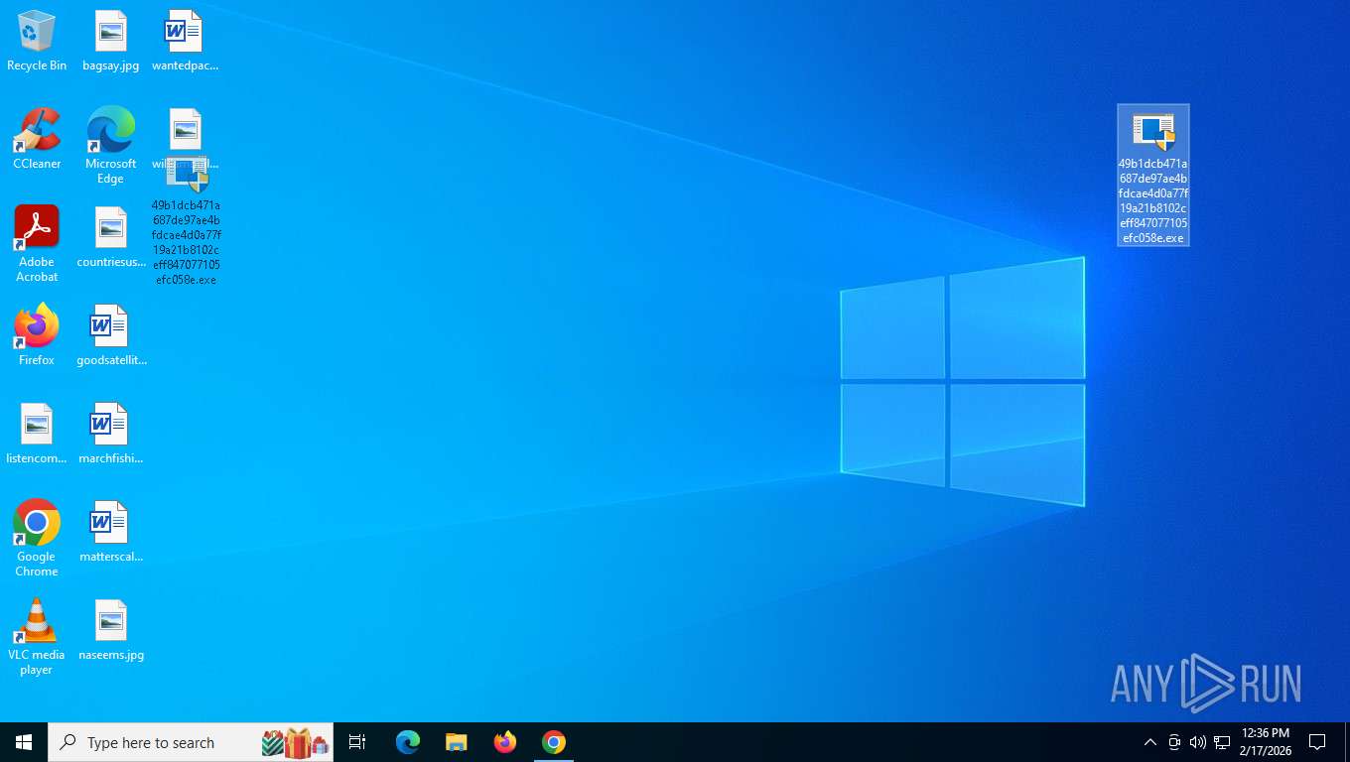1350x762 pixels.
Task: Open the volume control in tray
Action: pyautogui.click(x=1198, y=742)
